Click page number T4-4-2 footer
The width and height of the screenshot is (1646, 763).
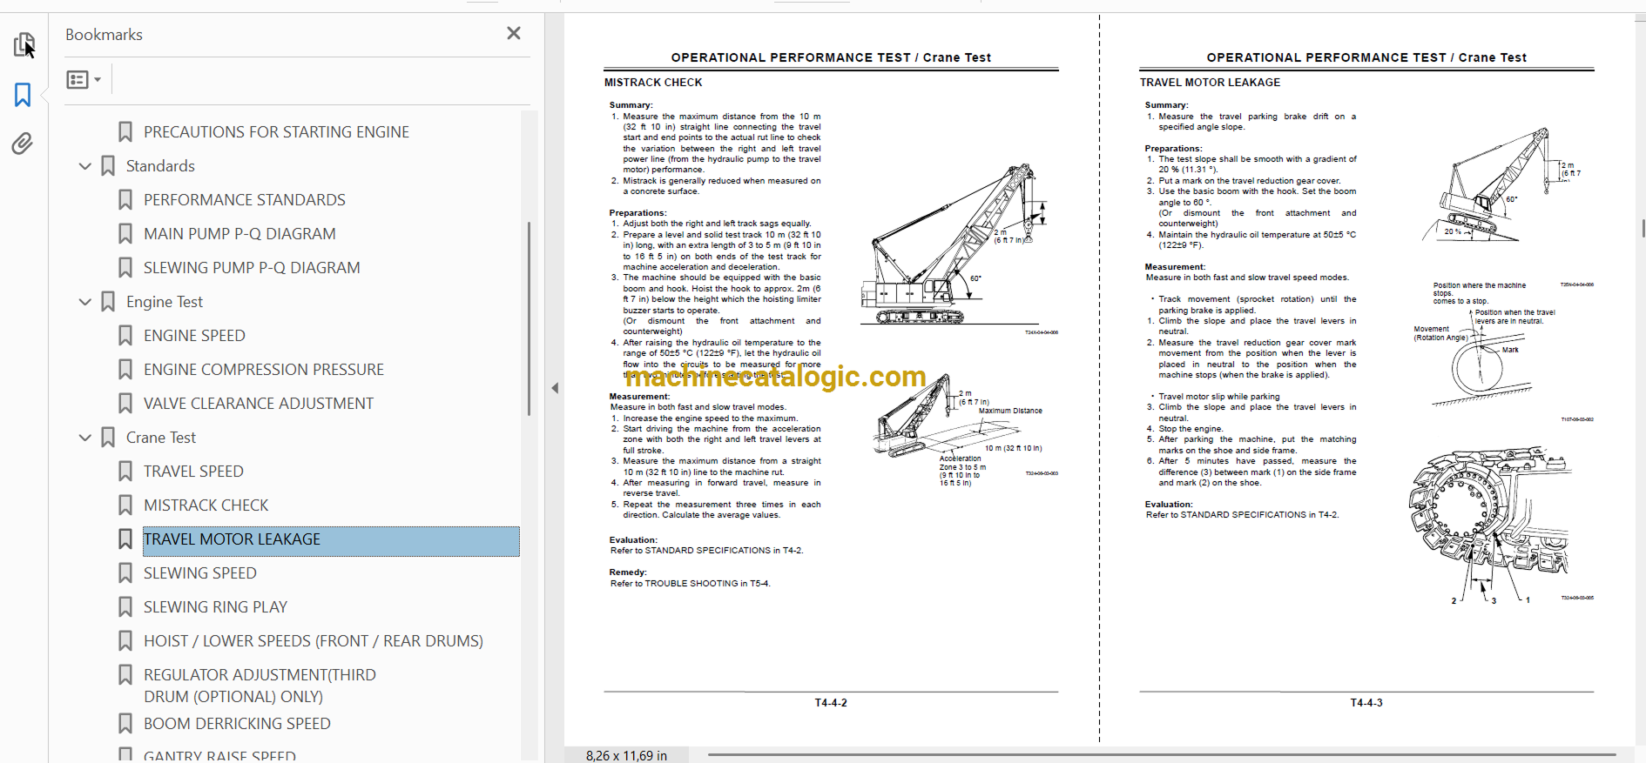pos(831,703)
